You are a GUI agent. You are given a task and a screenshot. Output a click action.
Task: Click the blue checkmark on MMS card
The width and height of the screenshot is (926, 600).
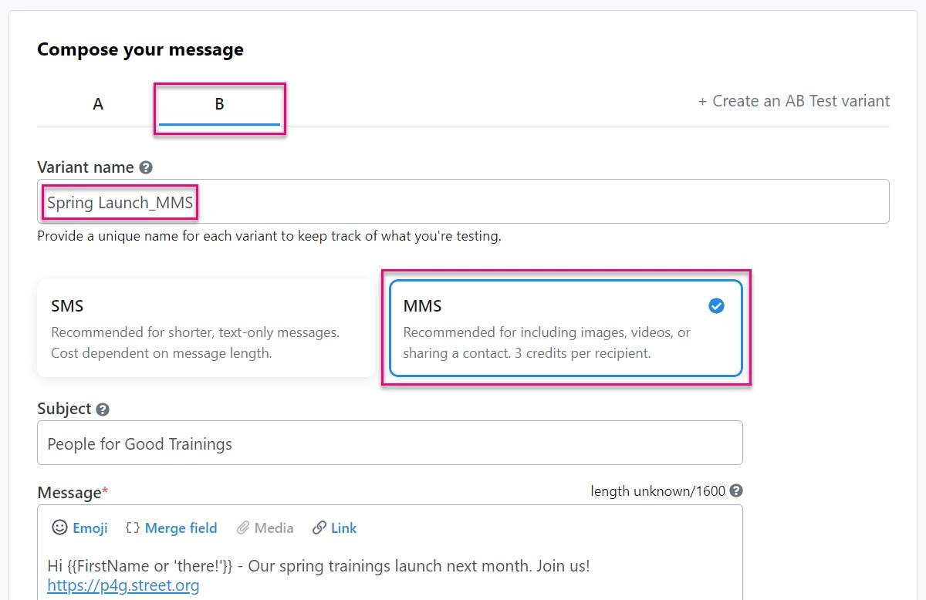[716, 306]
